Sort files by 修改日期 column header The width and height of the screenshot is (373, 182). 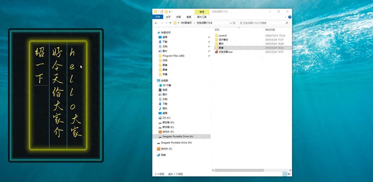coord(270,30)
